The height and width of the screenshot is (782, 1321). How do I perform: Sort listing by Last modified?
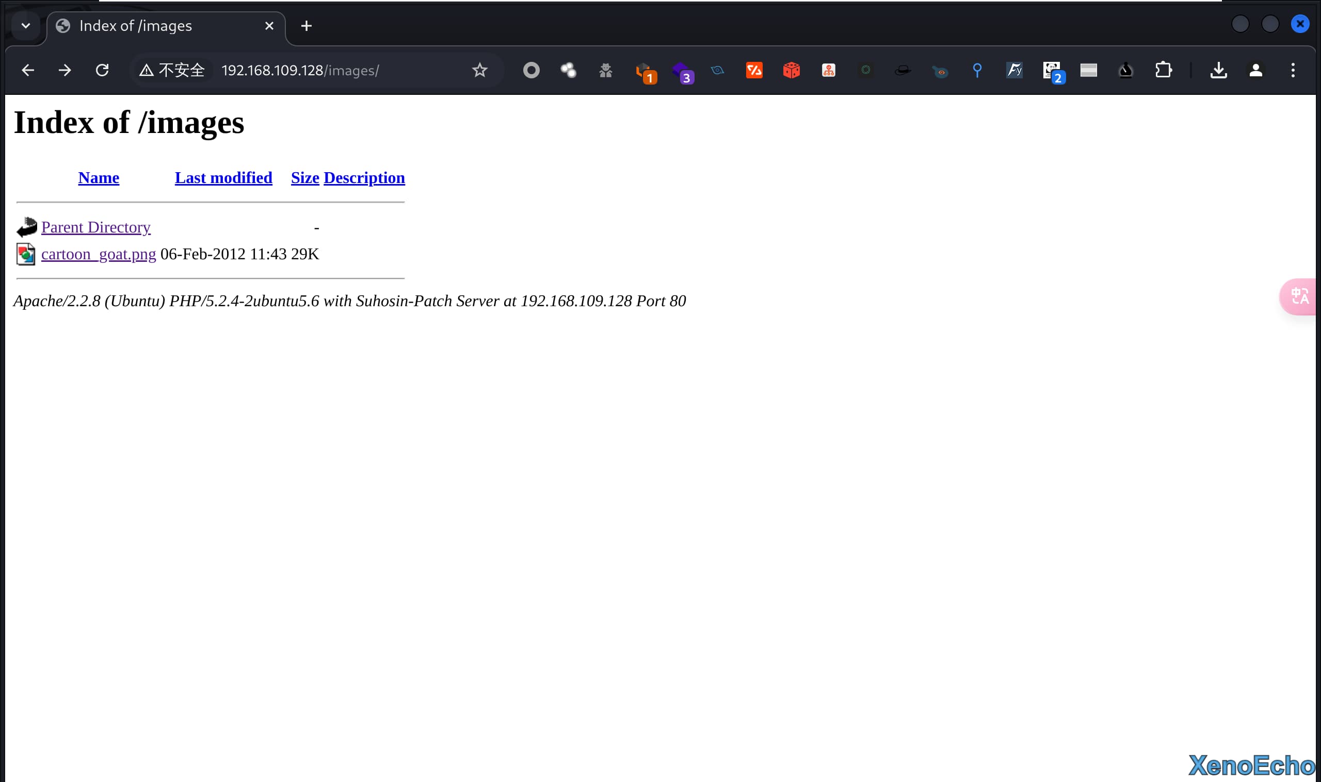point(223,177)
